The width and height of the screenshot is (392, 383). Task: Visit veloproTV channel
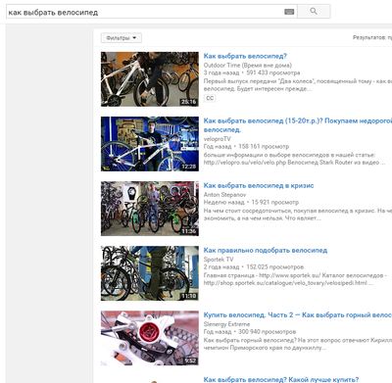pyautogui.click(x=217, y=139)
